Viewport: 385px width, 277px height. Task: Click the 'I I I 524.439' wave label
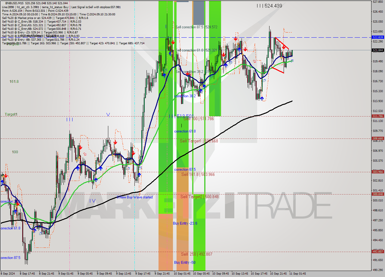coord(269,6)
